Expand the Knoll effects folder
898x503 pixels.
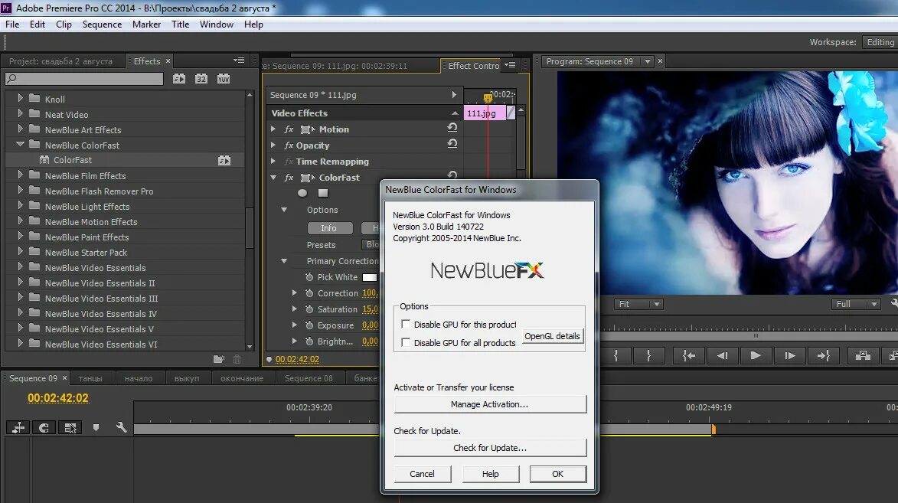point(20,98)
